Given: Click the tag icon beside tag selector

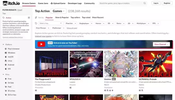Looking at the screenshot, I should (x=36, y=23).
